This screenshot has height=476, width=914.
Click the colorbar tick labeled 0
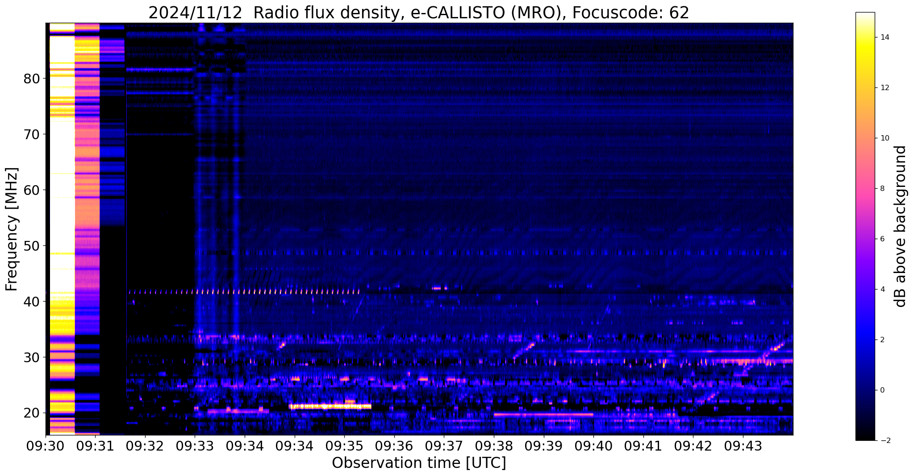tap(881, 390)
